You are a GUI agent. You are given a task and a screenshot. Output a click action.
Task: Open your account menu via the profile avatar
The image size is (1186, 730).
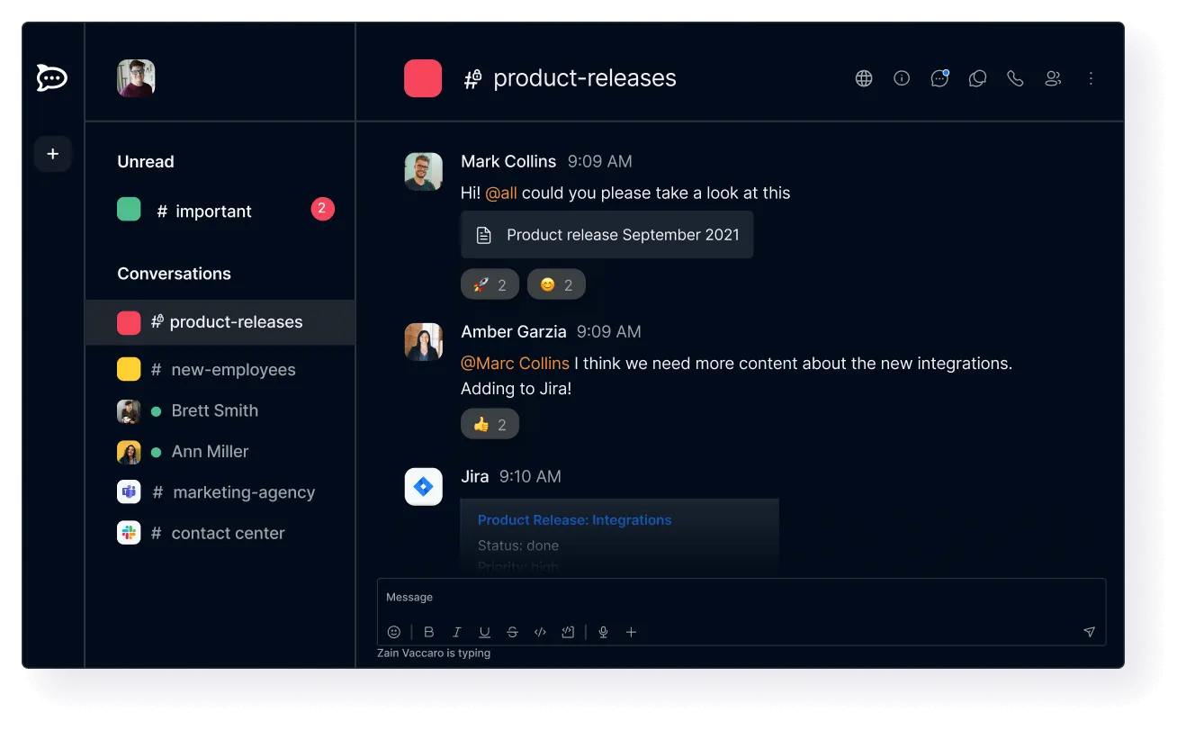(x=136, y=78)
